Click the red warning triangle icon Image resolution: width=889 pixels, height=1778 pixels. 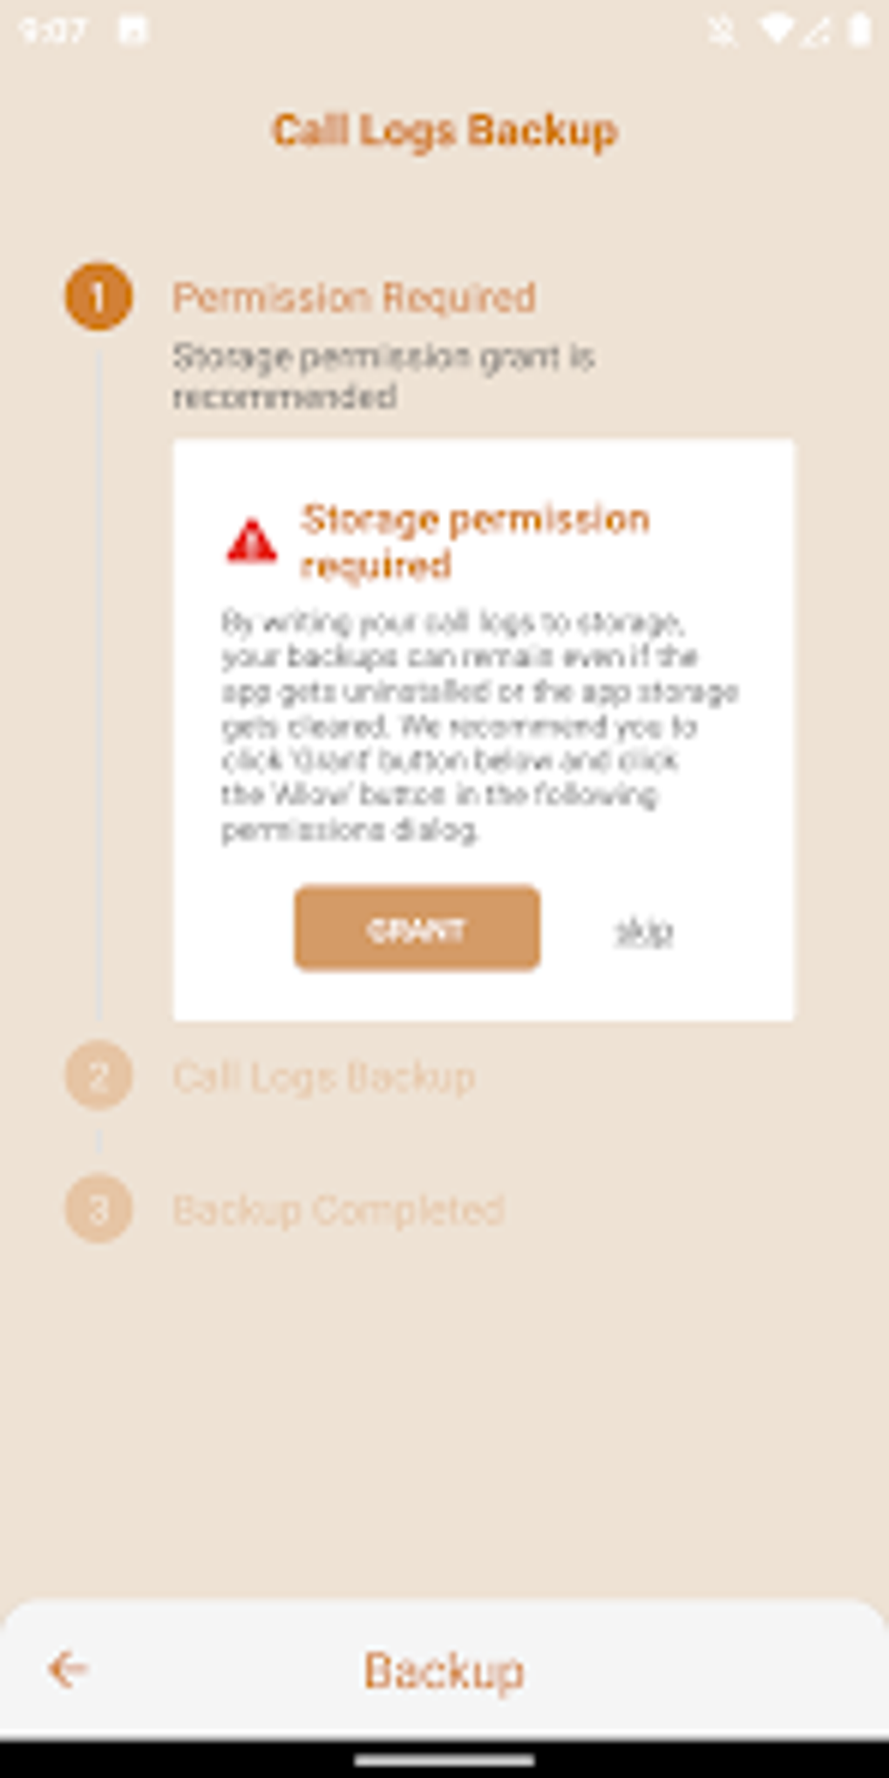pos(252,541)
